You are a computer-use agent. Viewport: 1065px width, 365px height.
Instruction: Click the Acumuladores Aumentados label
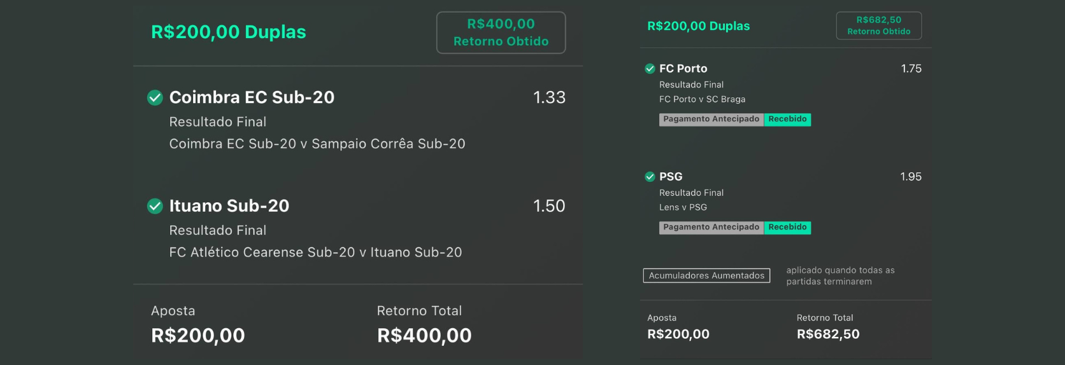(x=706, y=275)
